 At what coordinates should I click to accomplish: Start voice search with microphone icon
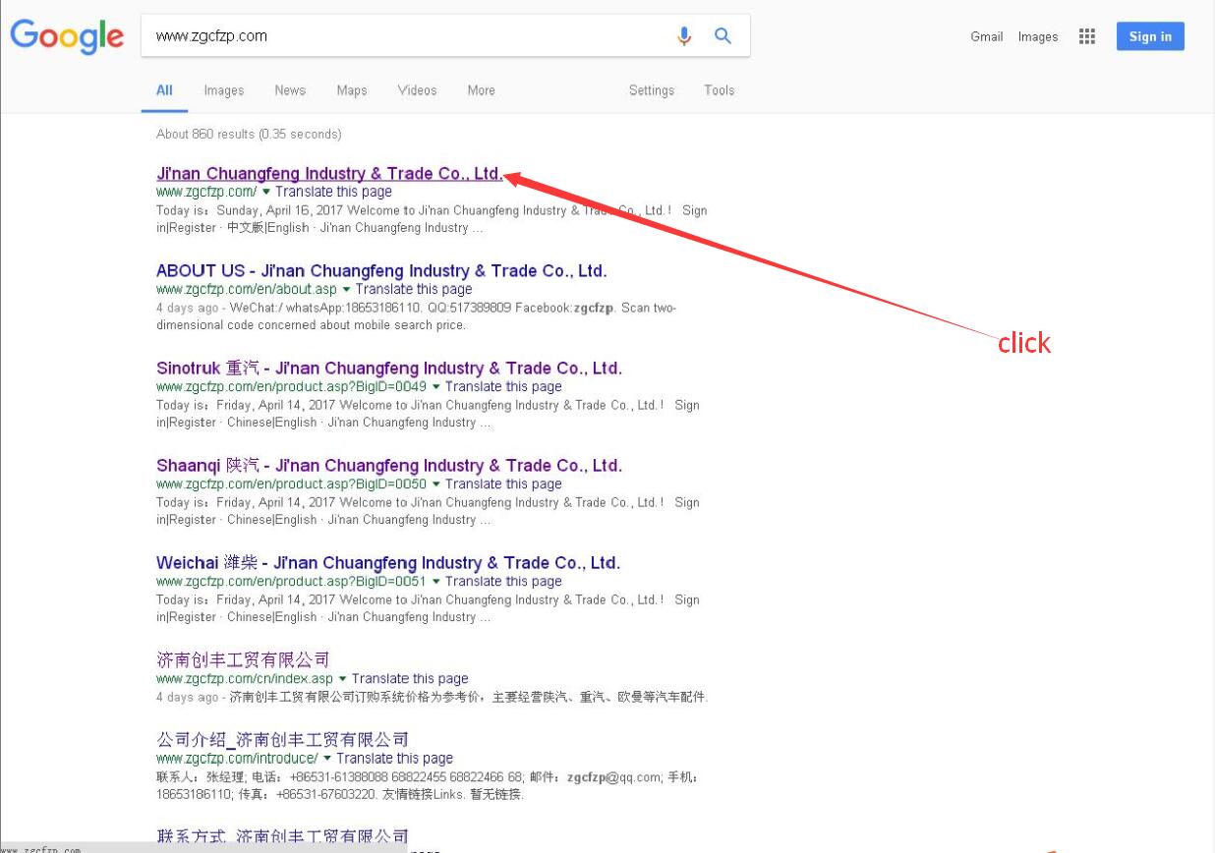coord(684,36)
